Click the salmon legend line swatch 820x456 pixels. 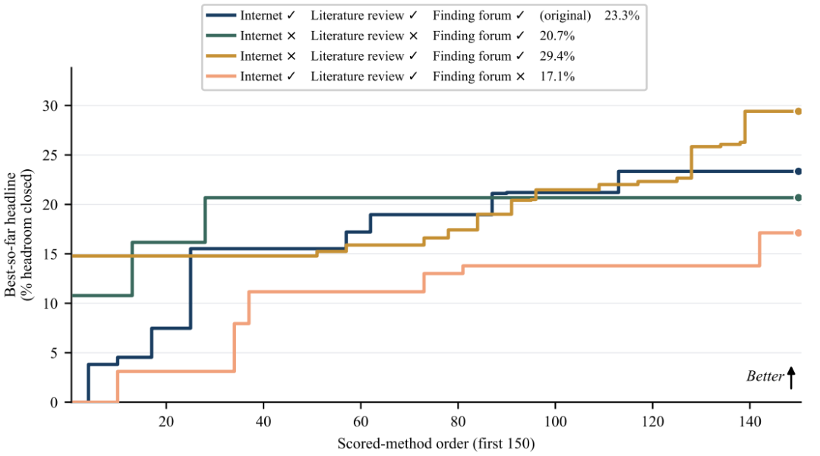(220, 77)
